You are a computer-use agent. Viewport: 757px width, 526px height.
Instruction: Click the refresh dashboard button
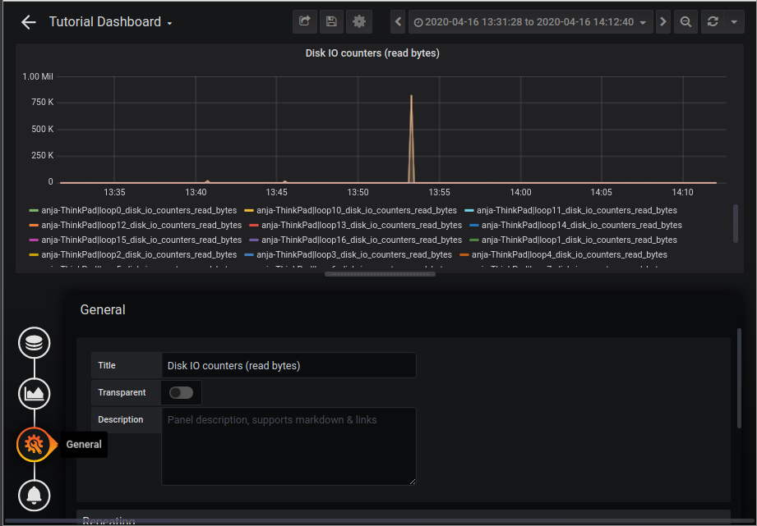[712, 21]
